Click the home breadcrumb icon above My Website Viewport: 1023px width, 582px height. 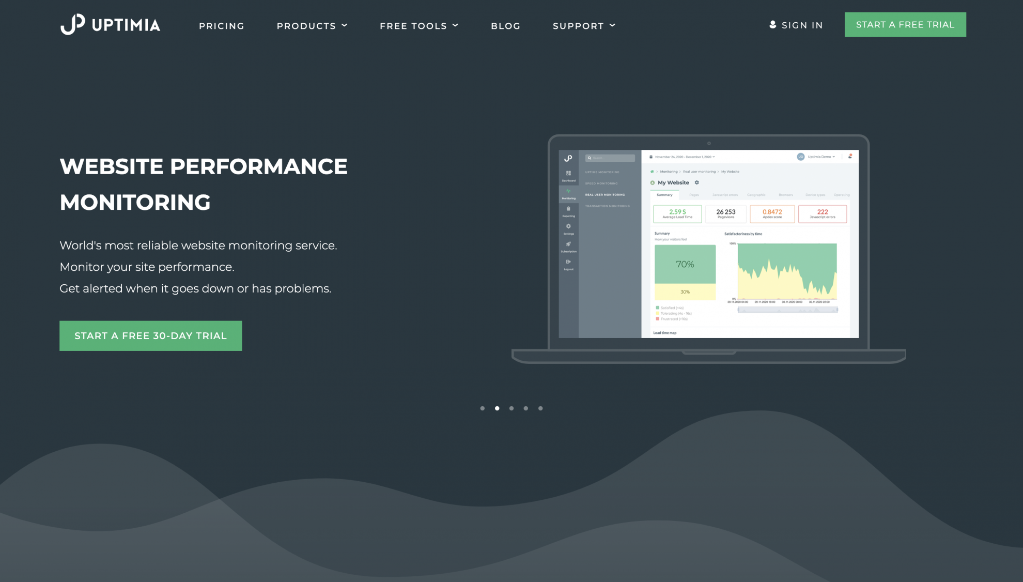(x=652, y=172)
